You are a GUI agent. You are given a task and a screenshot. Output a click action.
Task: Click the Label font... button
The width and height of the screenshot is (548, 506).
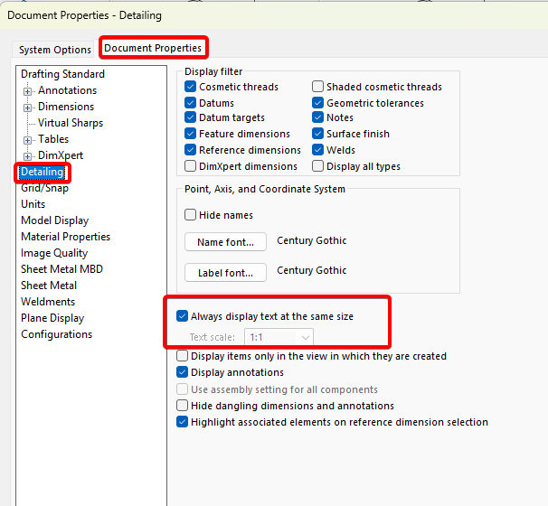click(225, 272)
